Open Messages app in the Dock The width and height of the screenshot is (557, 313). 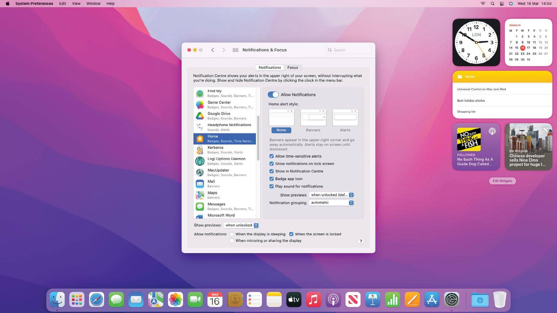pyautogui.click(x=116, y=300)
